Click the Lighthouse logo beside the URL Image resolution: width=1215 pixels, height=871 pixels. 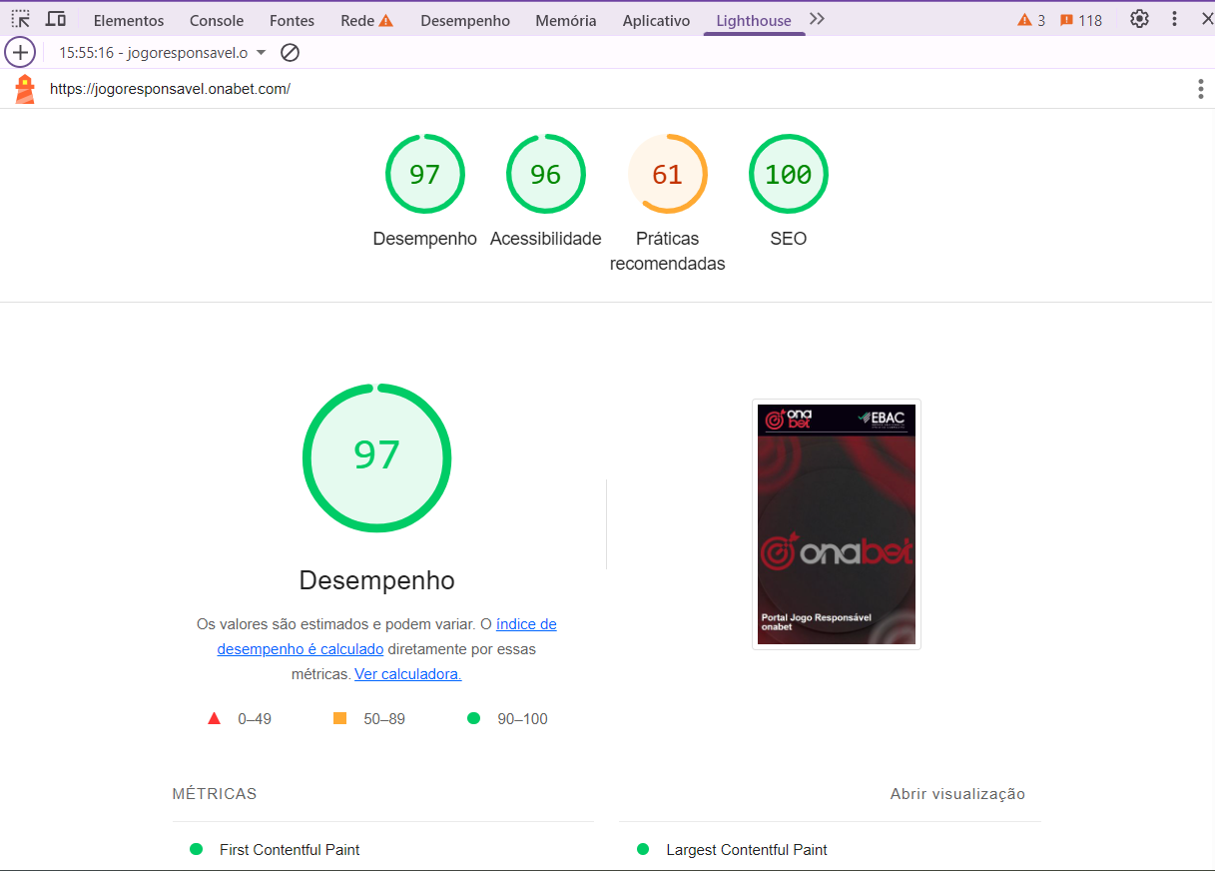[x=24, y=88]
